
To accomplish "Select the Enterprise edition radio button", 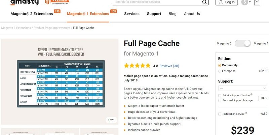I will 220,71.
